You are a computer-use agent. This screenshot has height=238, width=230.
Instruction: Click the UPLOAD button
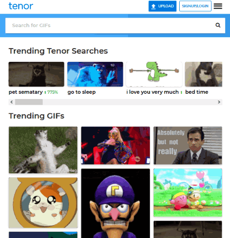[x=162, y=6]
